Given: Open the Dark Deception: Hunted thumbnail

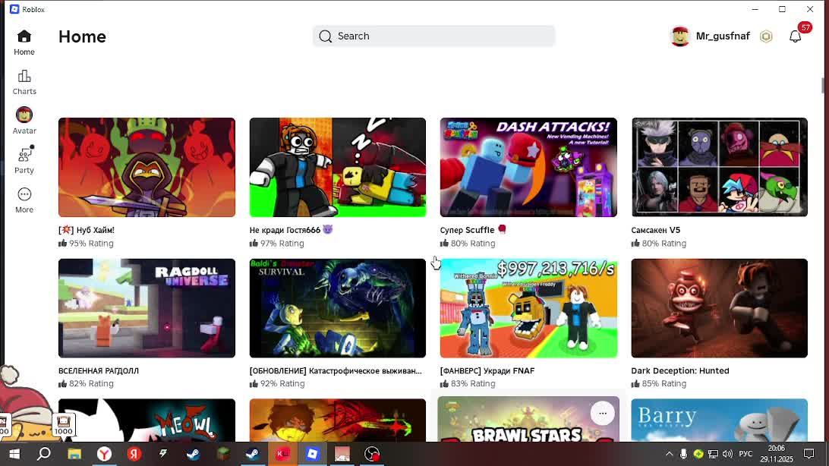Looking at the screenshot, I should pos(719,308).
